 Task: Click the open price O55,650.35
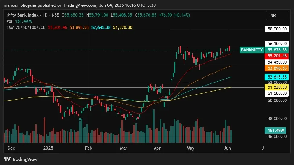pos(72,15)
